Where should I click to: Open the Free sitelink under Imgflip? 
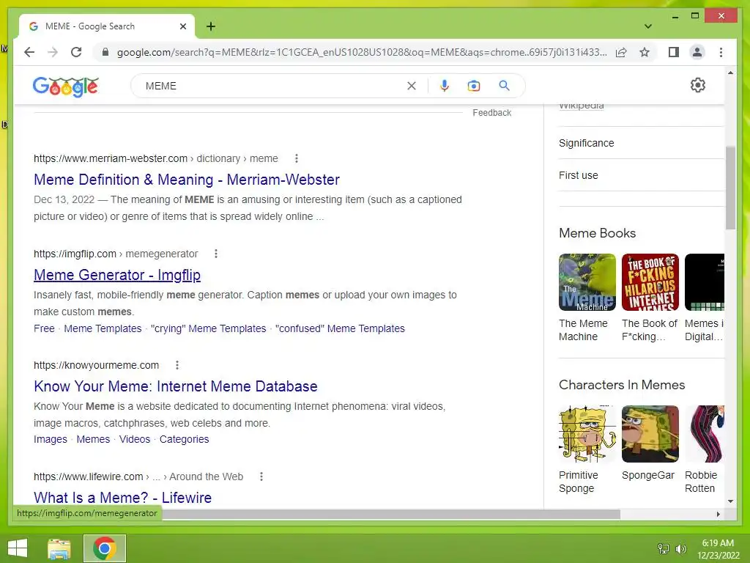[44, 328]
